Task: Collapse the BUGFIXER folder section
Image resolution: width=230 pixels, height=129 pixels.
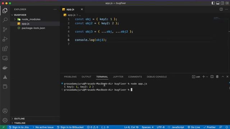Action: coord(35,15)
